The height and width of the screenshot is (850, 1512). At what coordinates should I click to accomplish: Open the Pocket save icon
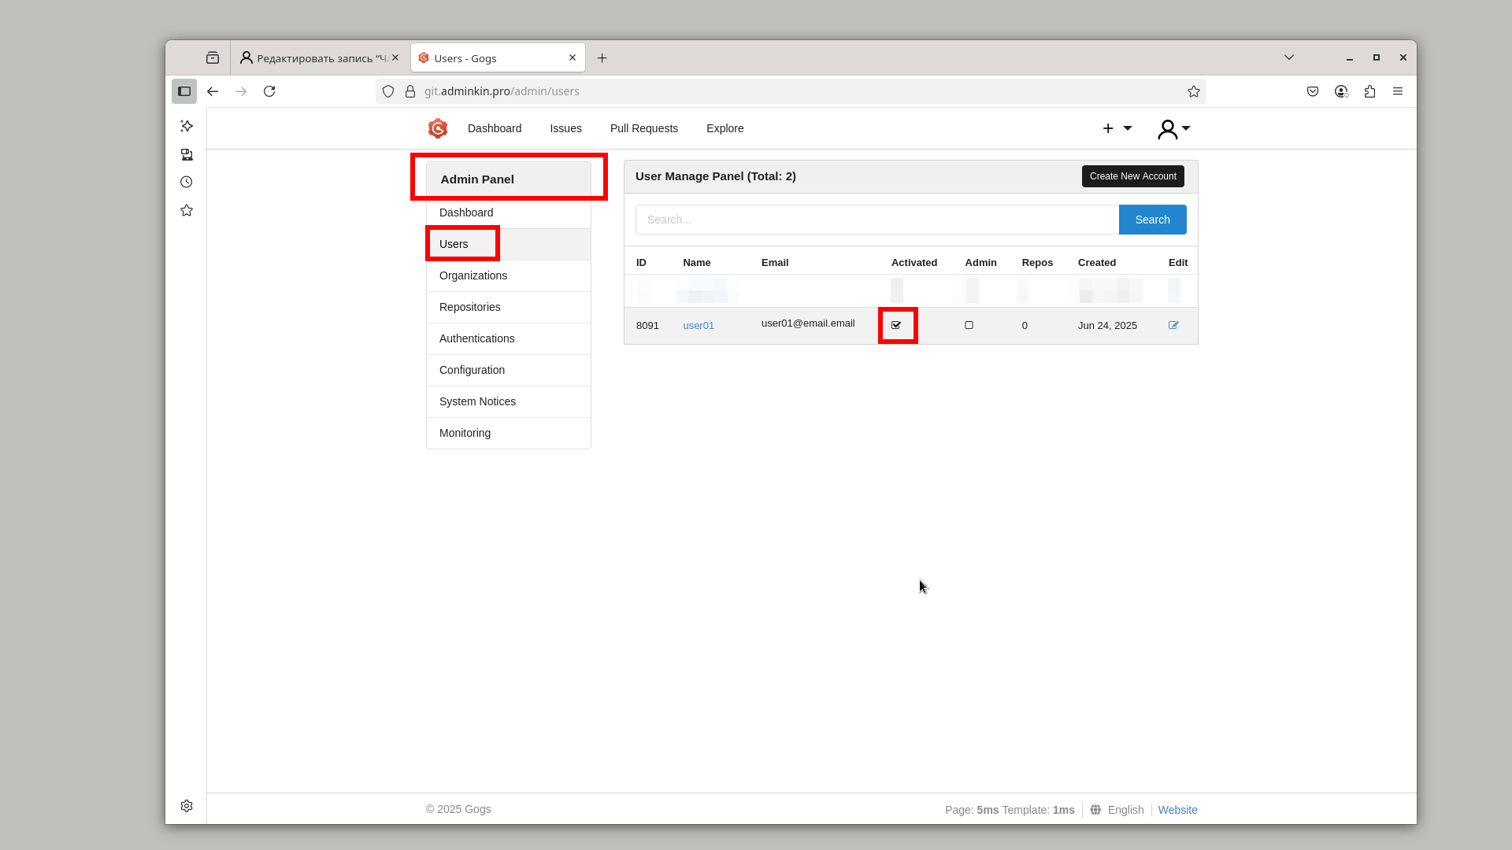(x=1313, y=91)
